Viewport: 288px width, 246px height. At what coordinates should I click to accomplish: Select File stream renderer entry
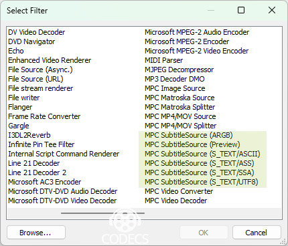coord(41,88)
